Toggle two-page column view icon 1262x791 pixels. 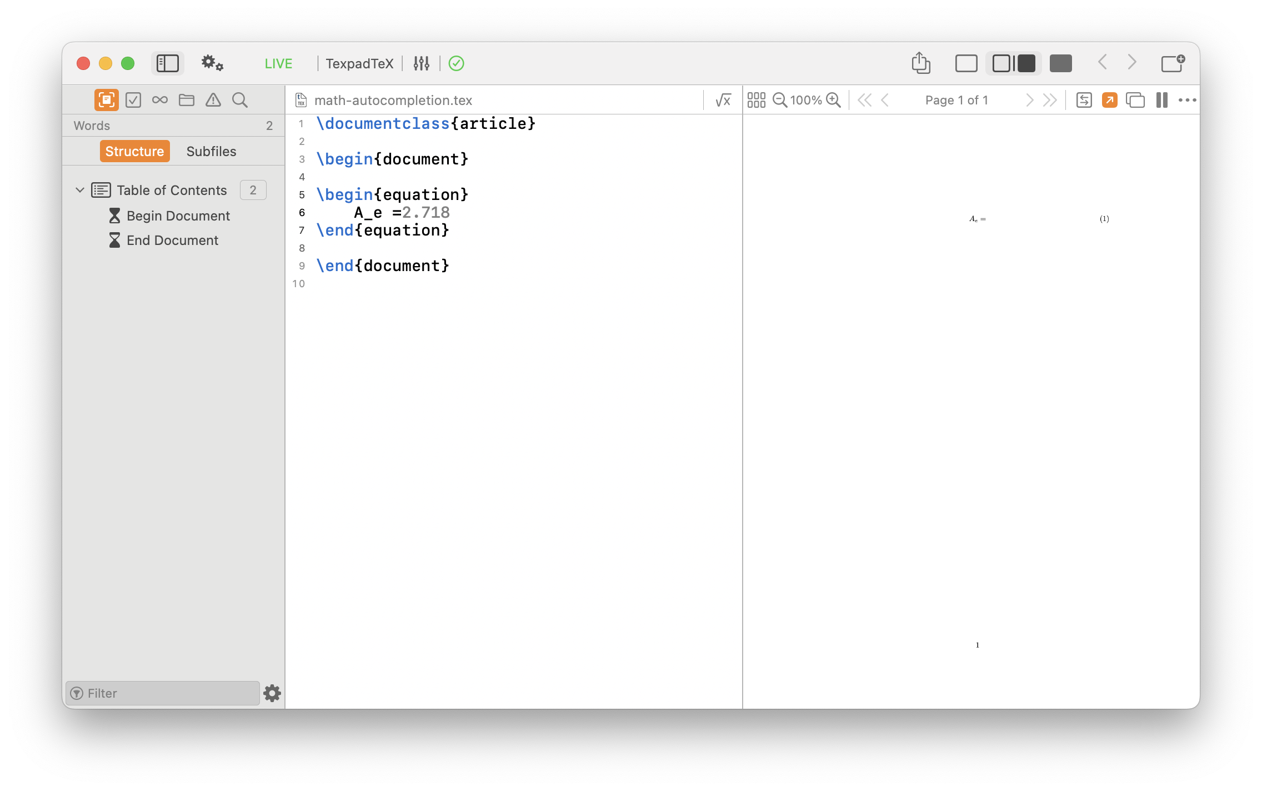pyautogui.click(x=1162, y=100)
